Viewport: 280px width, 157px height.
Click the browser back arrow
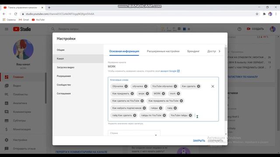pyautogui.click(x=4, y=14)
